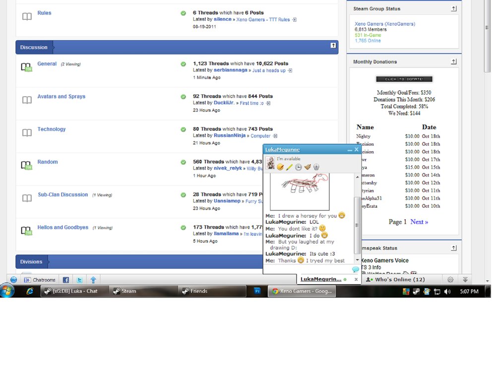The image size is (496, 372).
Task: Open Internet Explorer from taskbar
Action: click(x=30, y=291)
